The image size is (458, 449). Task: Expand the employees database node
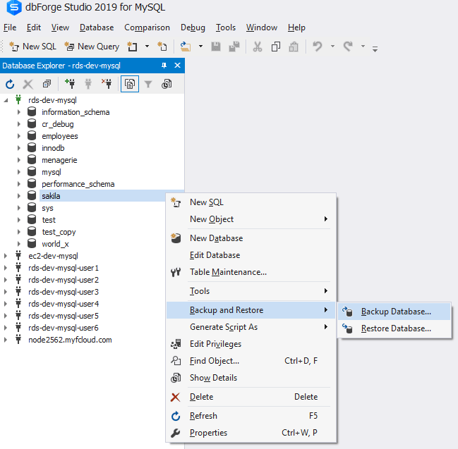18,136
